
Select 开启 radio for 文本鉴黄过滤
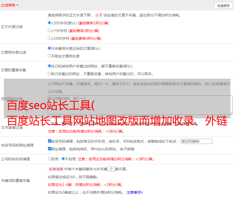click(x=50, y=123)
